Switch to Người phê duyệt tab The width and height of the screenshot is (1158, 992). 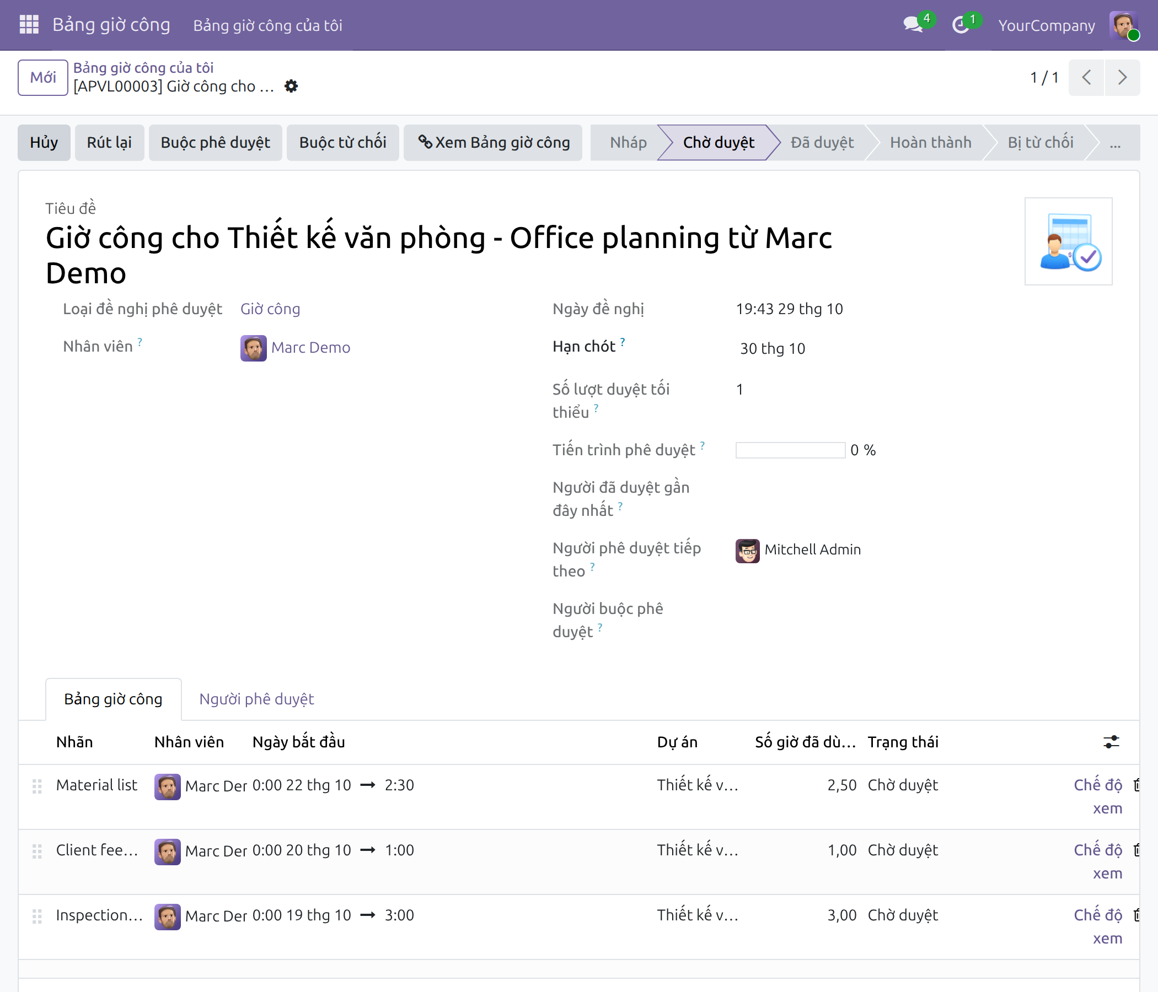tap(256, 699)
